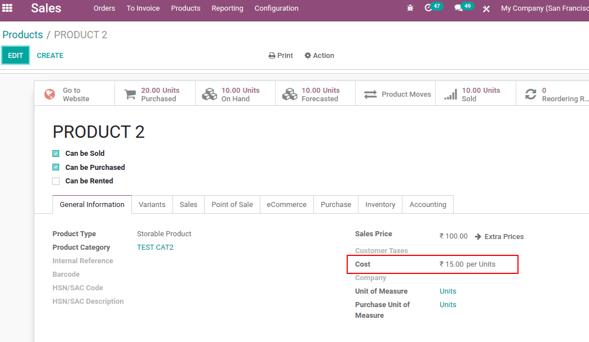Open the apps grid menu icon
This screenshot has width=589, height=342.
click(7, 8)
